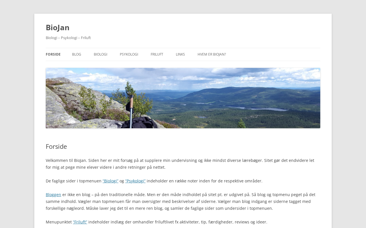366x228 pixels.
Task: Go to the BIOLOGI menu page
Action: (x=100, y=54)
